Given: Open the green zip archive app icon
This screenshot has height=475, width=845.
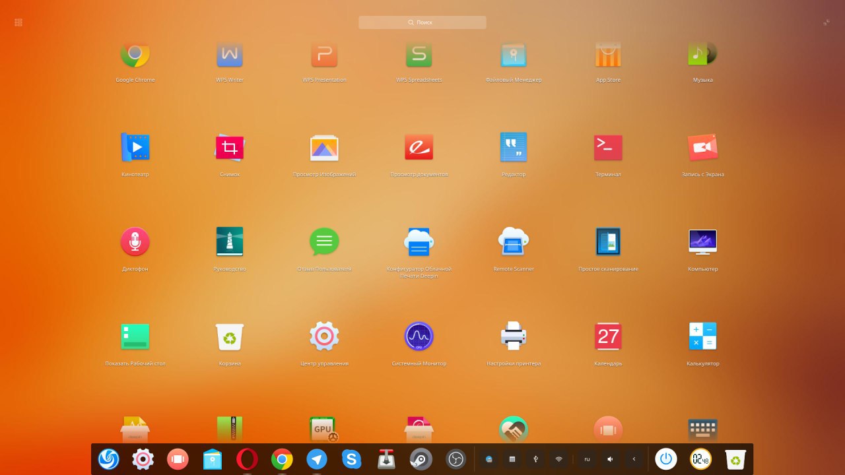Looking at the screenshot, I should pyautogui.click(x=230, y=429).
